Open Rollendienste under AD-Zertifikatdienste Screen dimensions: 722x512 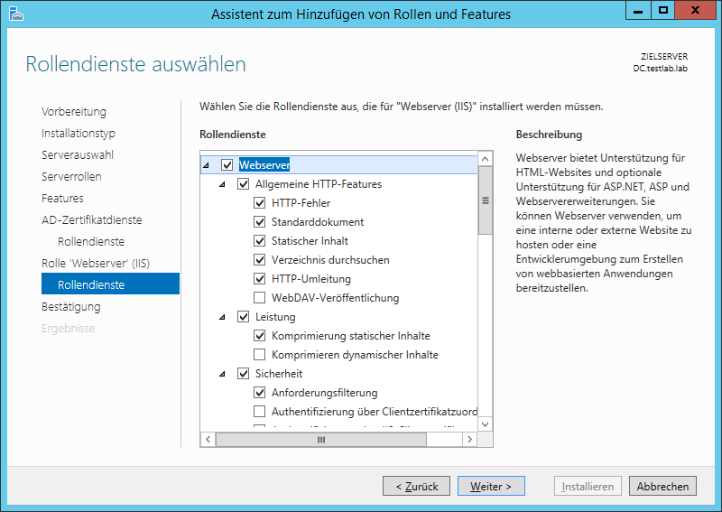point(91,241)
